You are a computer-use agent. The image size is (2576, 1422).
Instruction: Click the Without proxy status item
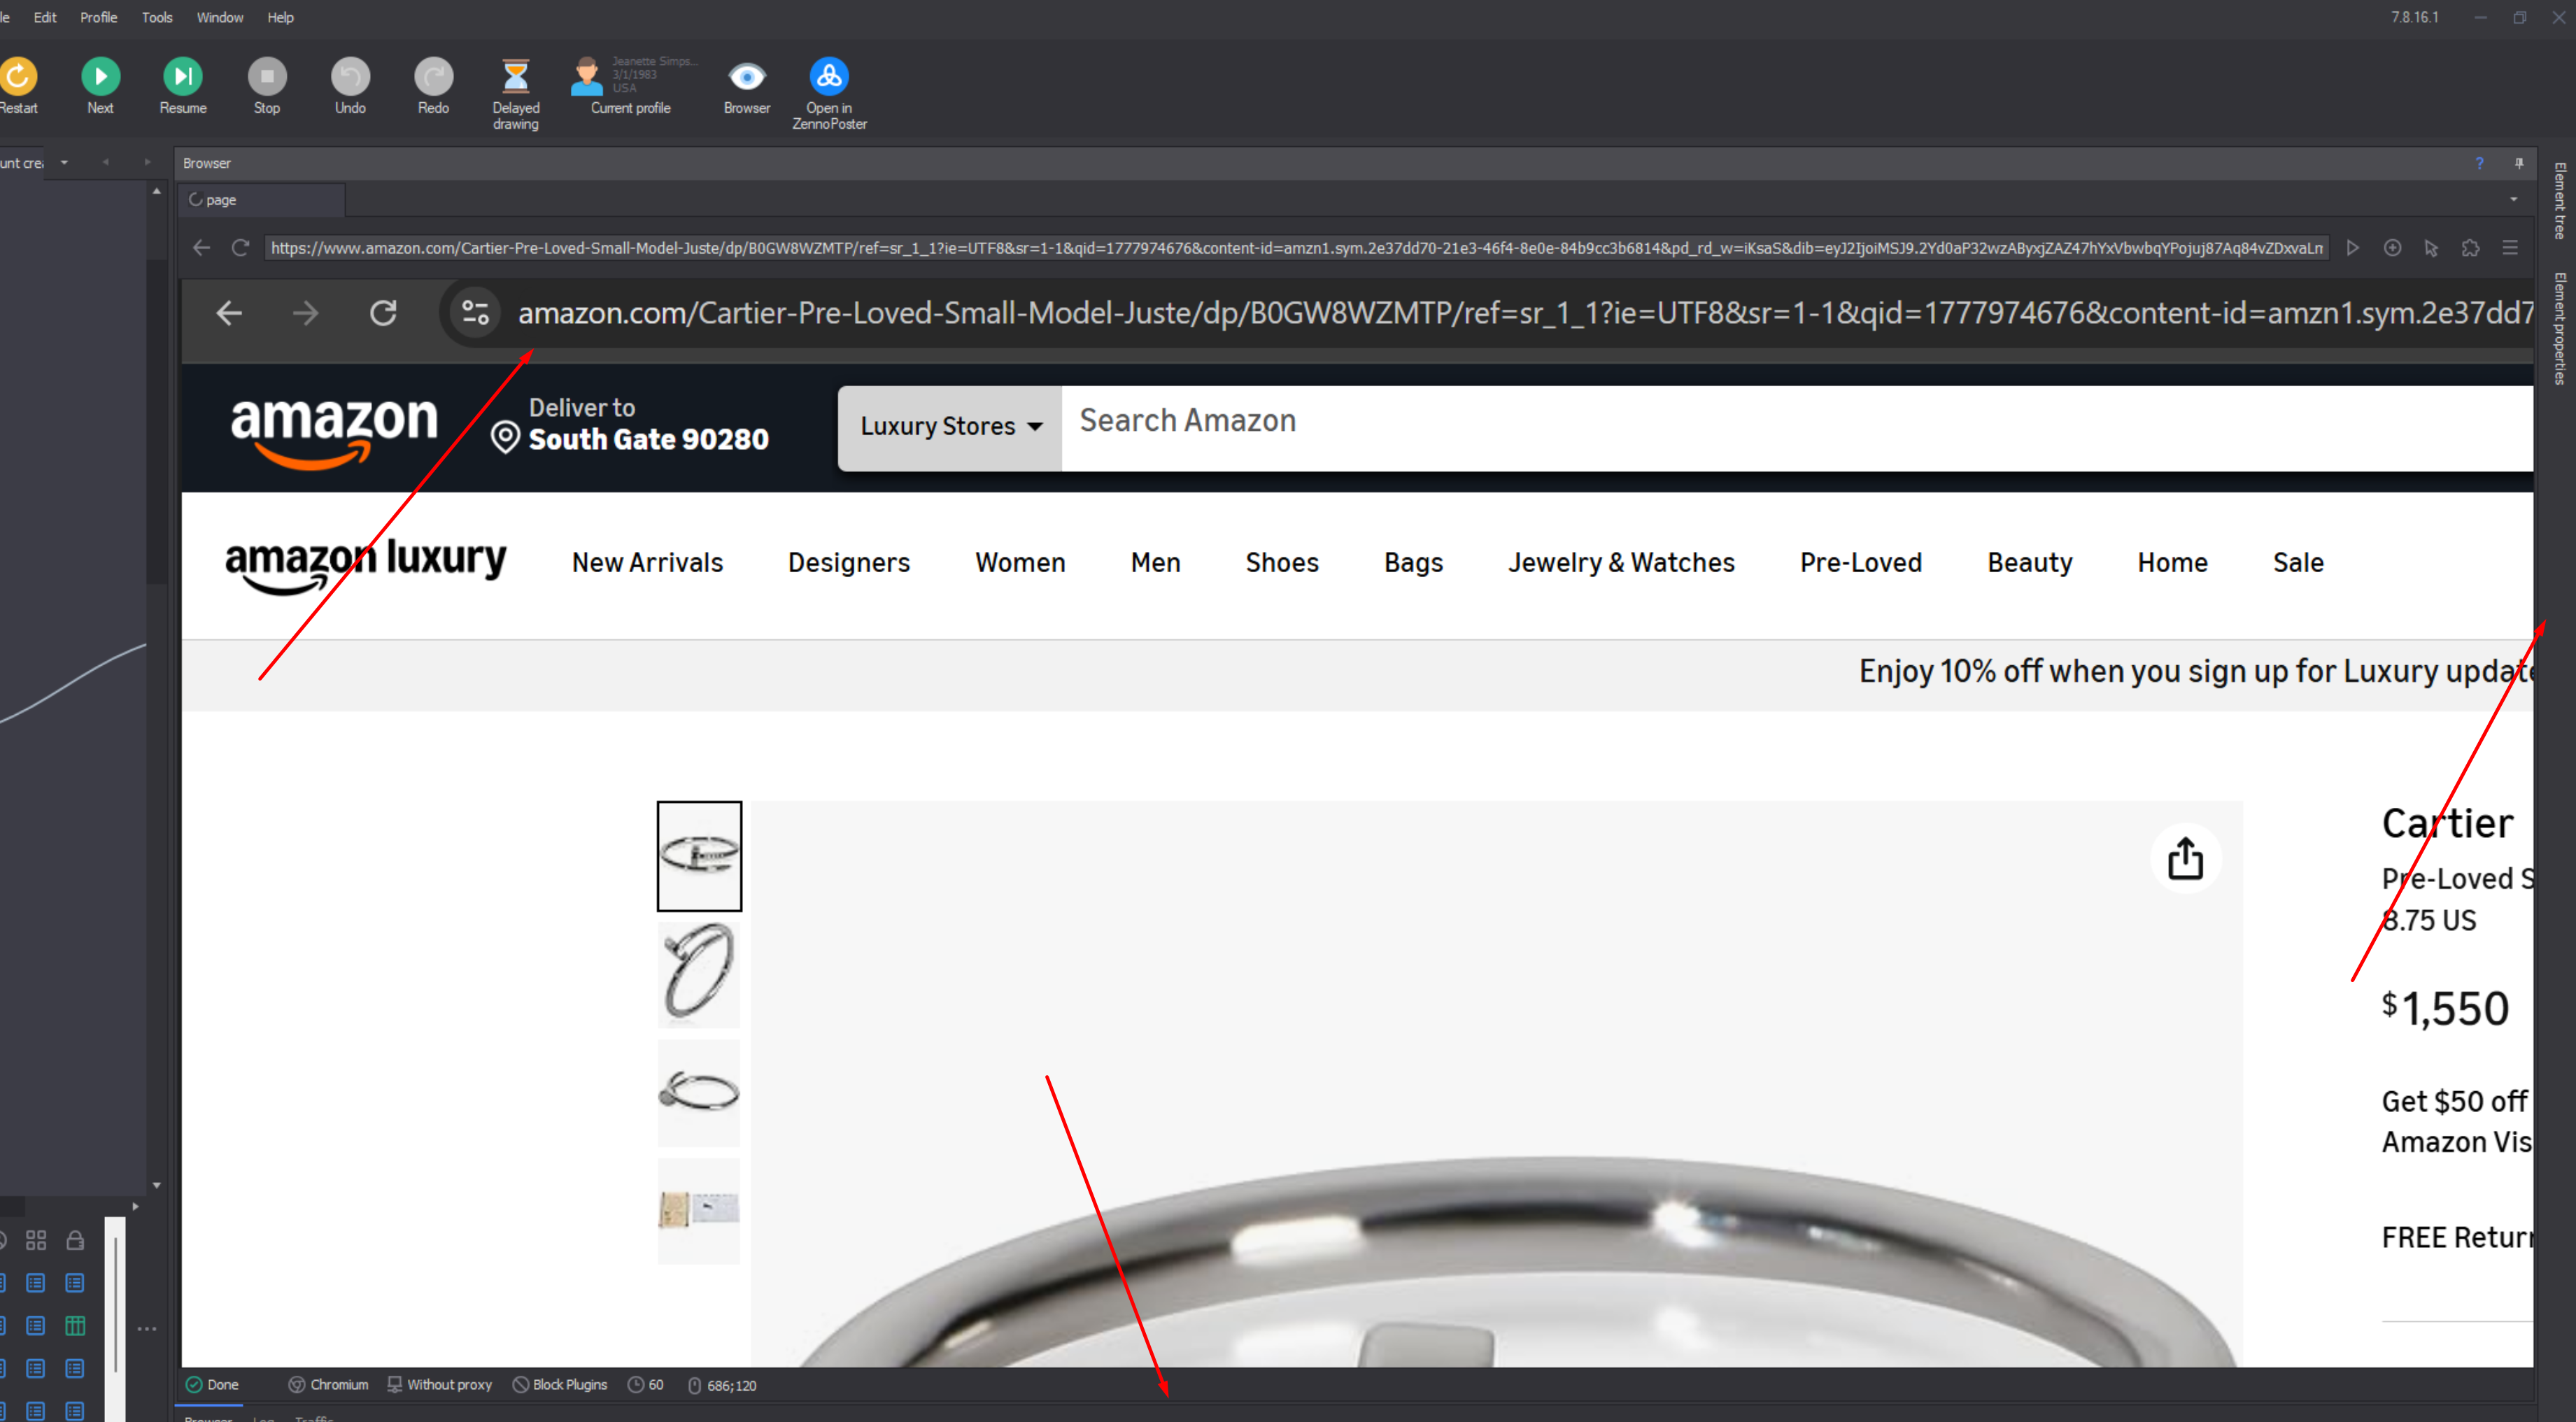click(440, 1385)
